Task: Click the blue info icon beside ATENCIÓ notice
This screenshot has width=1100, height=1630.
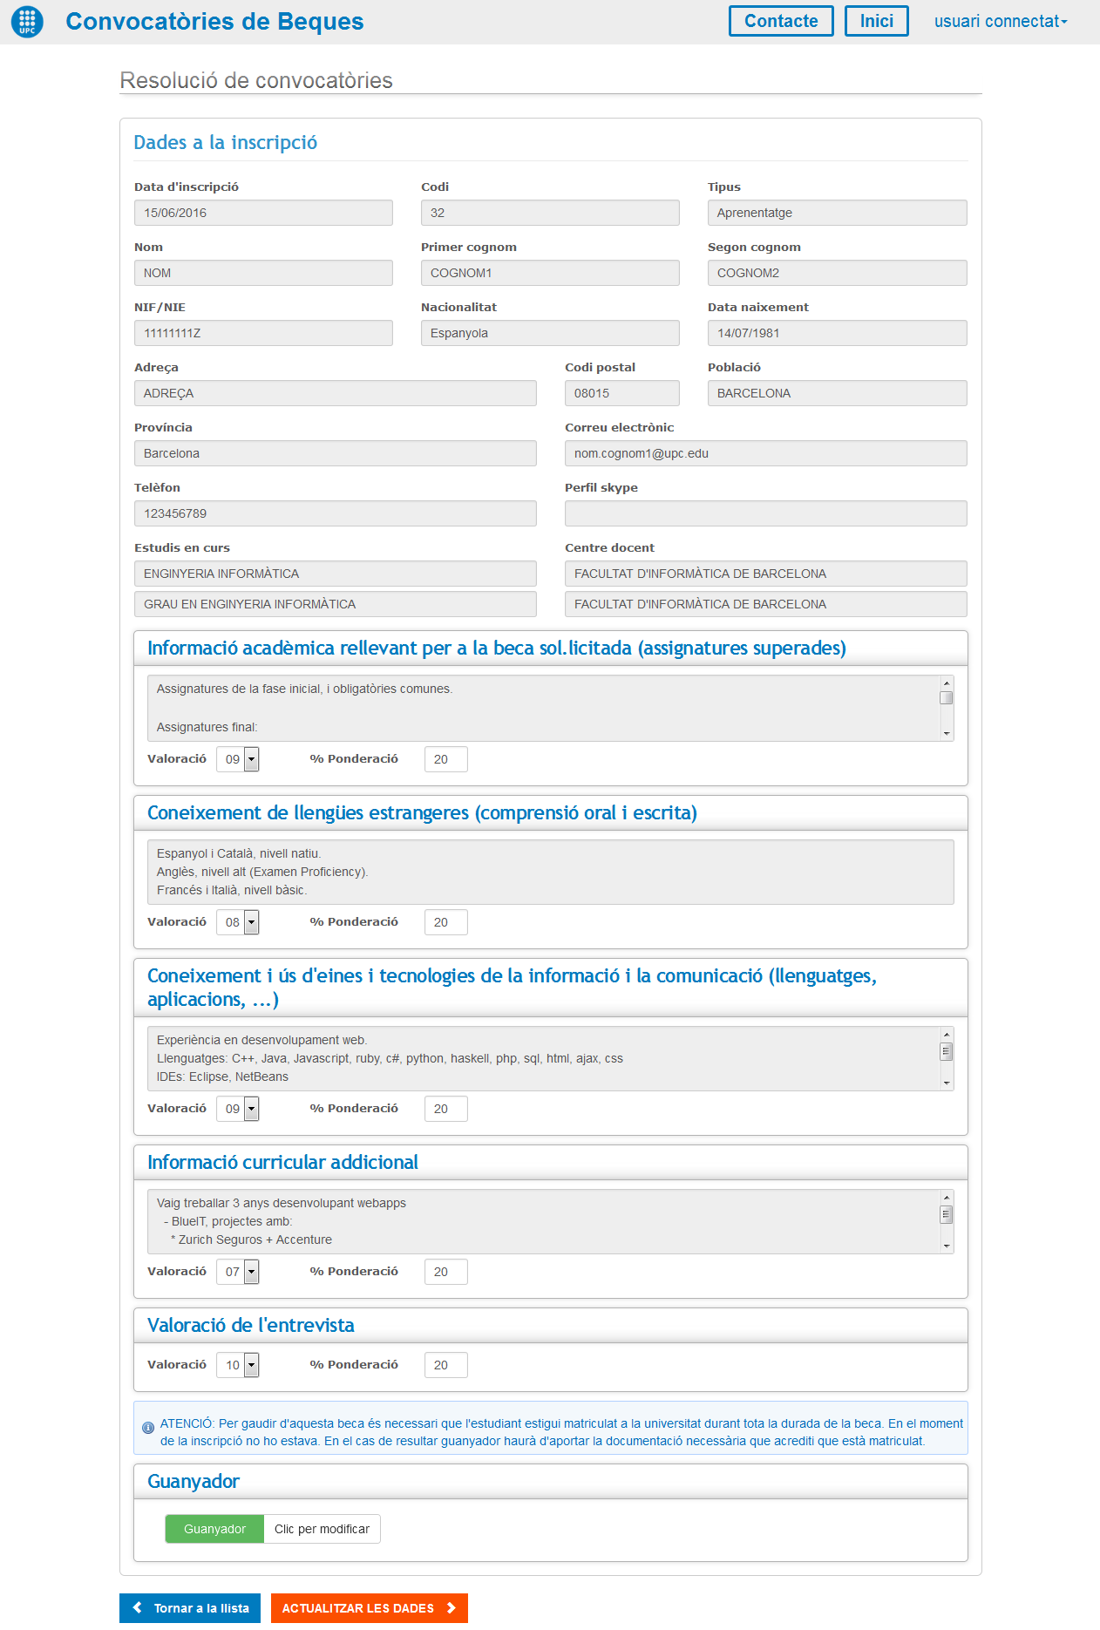Action: (x=148, y=1428)
